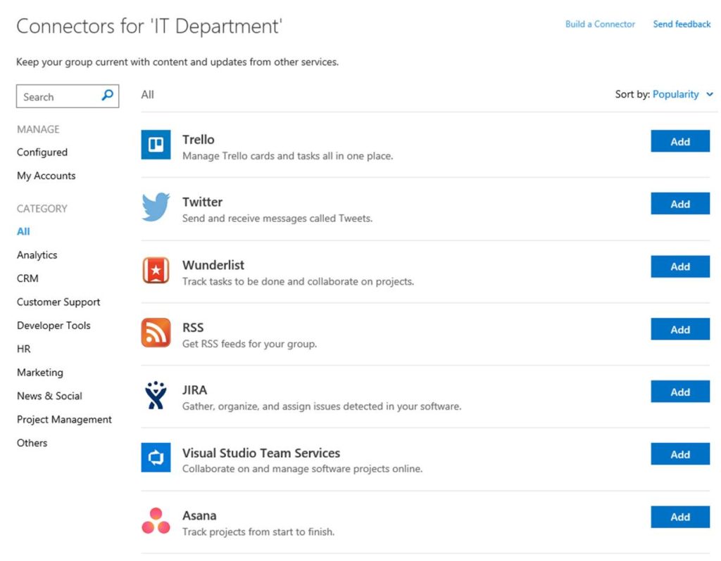Click 'Manage Trello cards and tasks' description
This screenshot has height=561, width=721.
pyautogui.click(x=288, y=156)
